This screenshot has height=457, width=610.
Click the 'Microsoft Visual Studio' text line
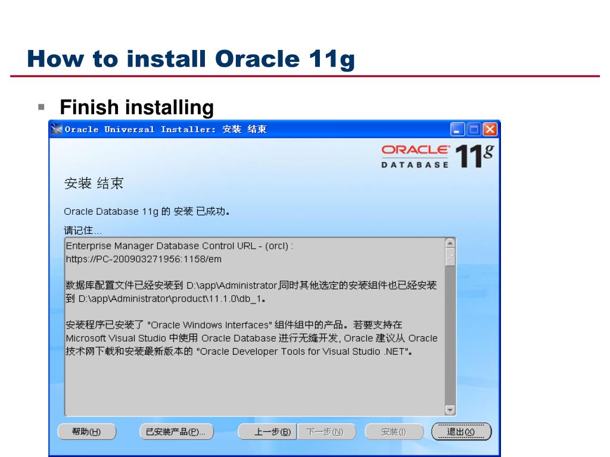click(251, 338)
